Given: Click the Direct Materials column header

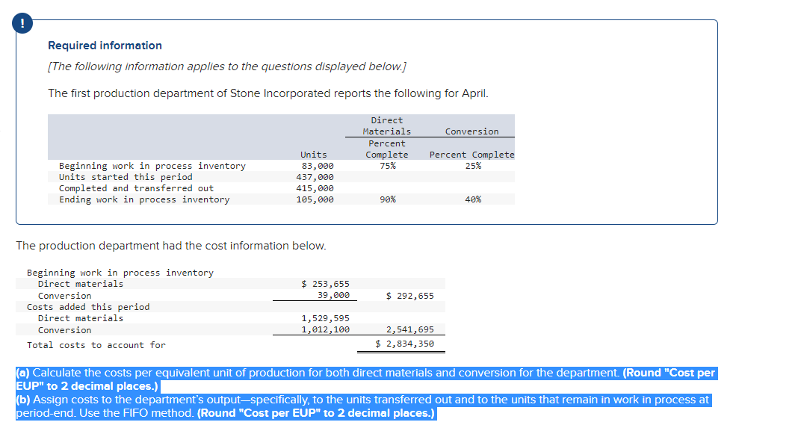Looking at the screenshot, I should [386, 125].
